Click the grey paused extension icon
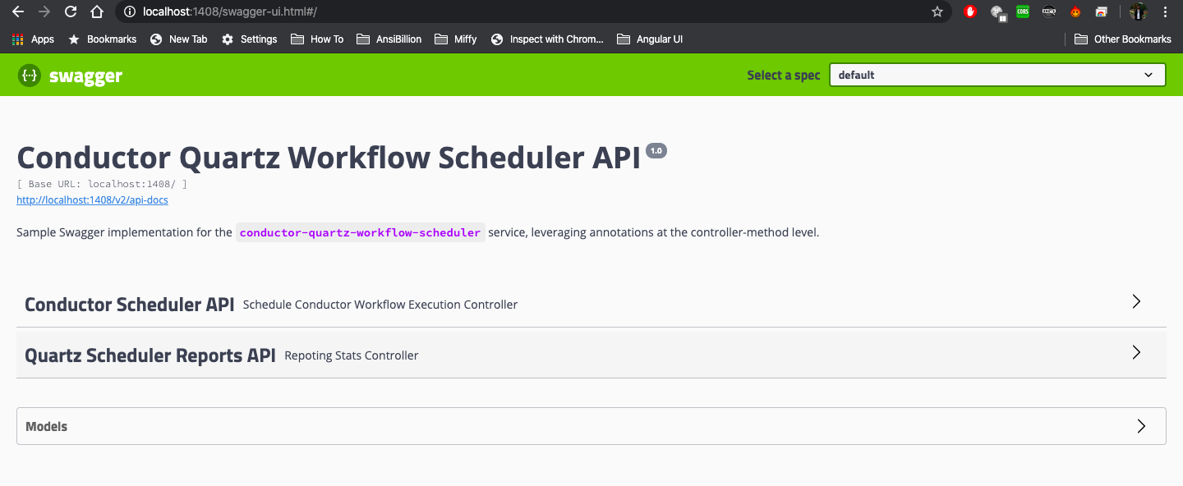 tap(997, 11)
